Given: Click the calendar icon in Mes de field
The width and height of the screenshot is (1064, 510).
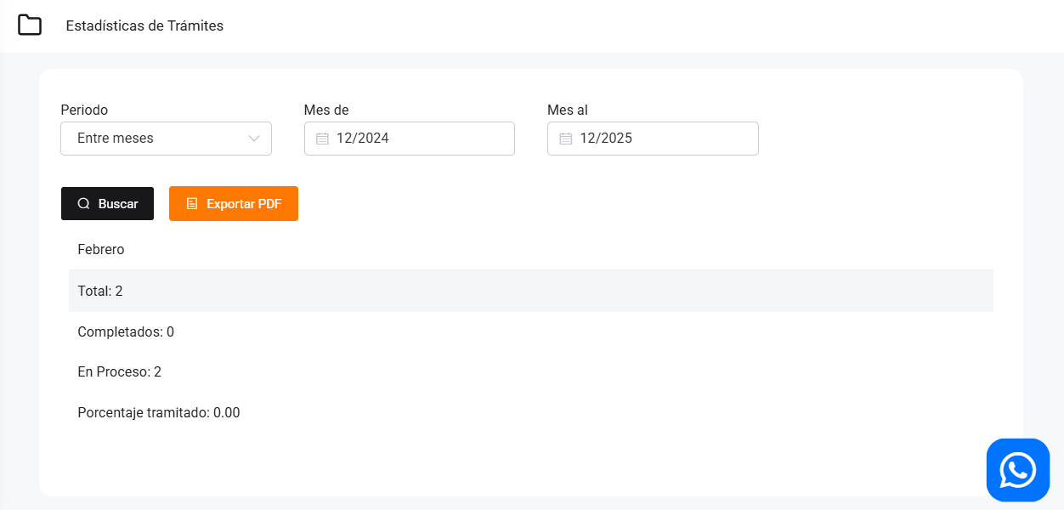Looking at the screenshot, I should (322, 139).
